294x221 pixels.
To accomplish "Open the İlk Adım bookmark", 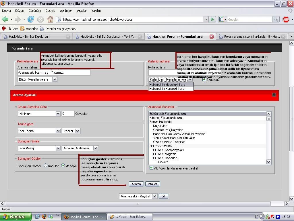I will point(10,29).
